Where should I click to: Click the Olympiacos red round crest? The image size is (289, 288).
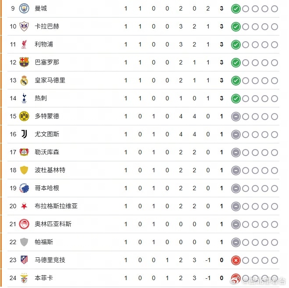[24, 224]
